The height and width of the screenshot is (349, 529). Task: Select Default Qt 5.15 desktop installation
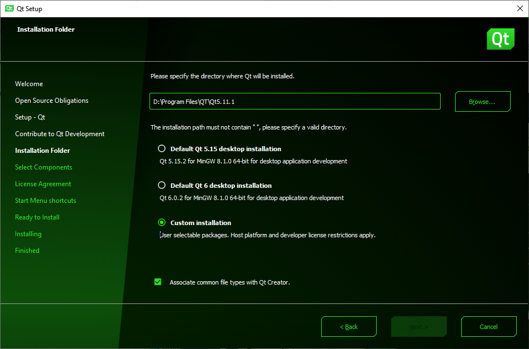162,149
